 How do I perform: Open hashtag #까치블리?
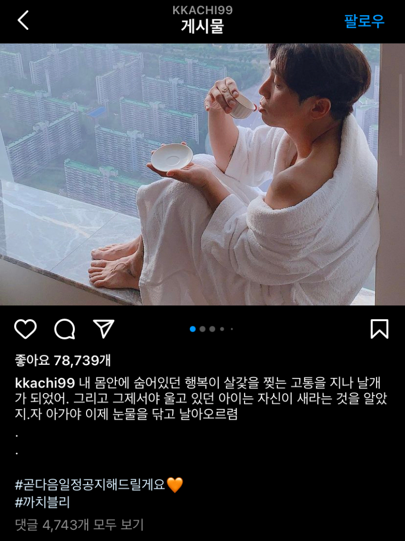43,503
